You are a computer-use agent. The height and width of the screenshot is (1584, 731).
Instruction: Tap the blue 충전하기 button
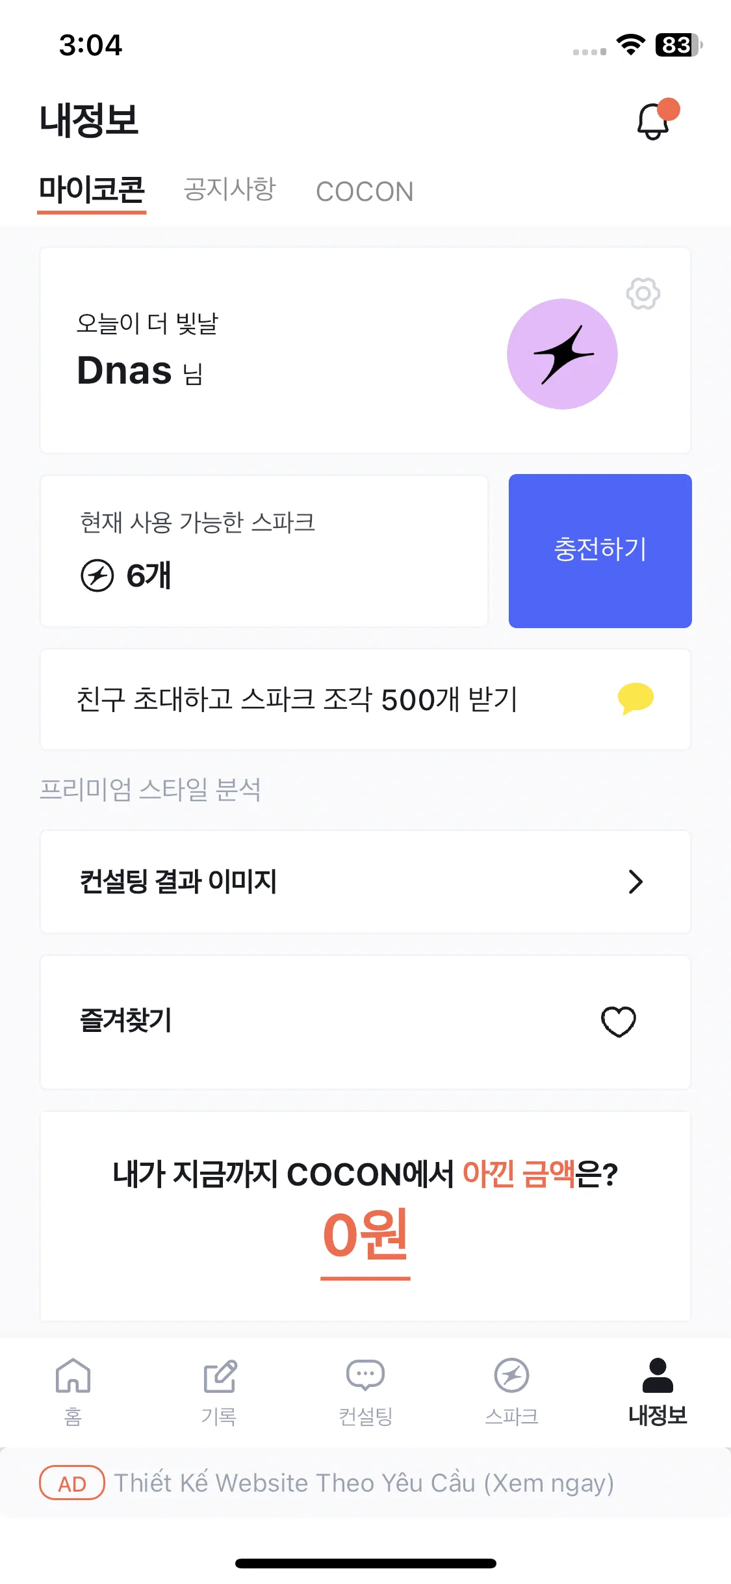600,551
